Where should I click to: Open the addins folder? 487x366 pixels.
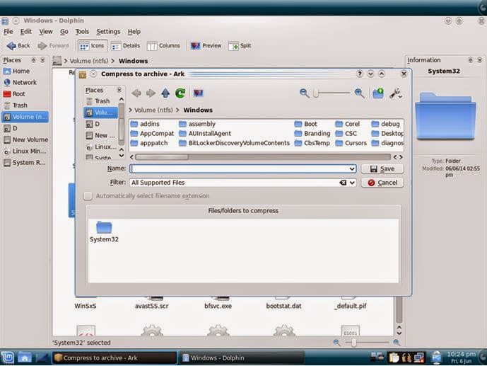(x=145, y=124)
